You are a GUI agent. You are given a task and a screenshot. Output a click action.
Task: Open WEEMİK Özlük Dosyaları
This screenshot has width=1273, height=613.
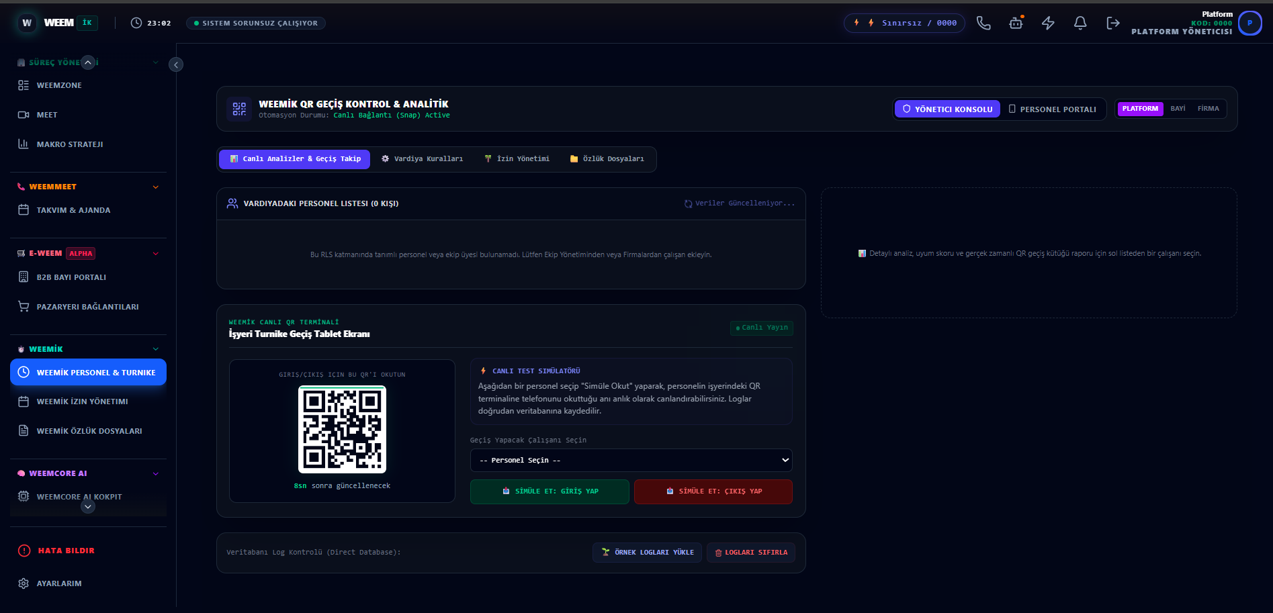[88, 431]
